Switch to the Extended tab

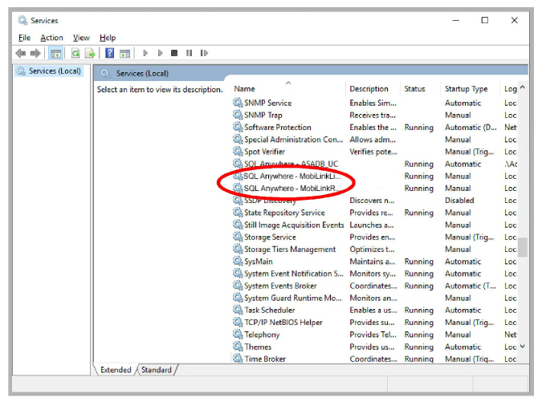tap(116, 370)
